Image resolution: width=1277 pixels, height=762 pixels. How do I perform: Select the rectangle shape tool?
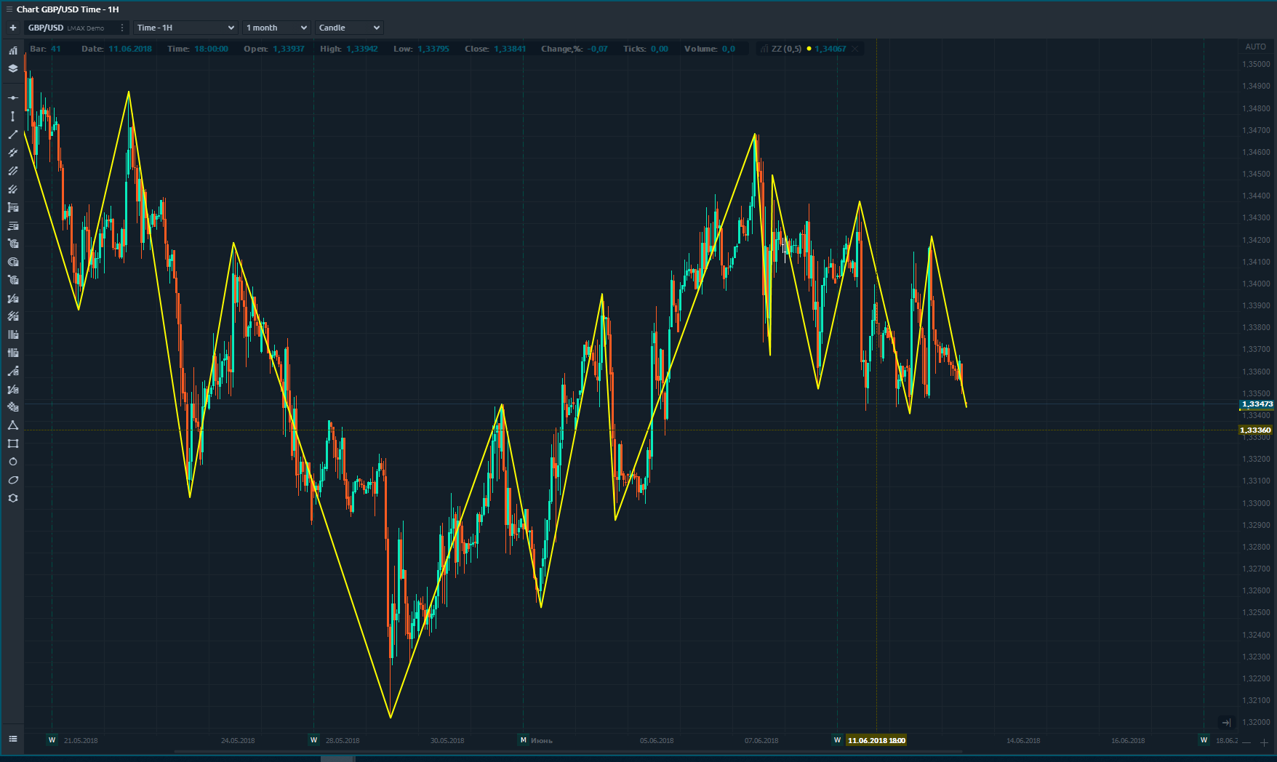(12, 444)
